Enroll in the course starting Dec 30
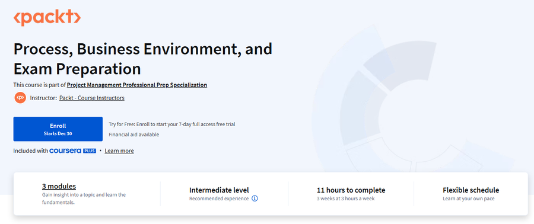Viewport: 534px width, 224px height. [58, 129]
